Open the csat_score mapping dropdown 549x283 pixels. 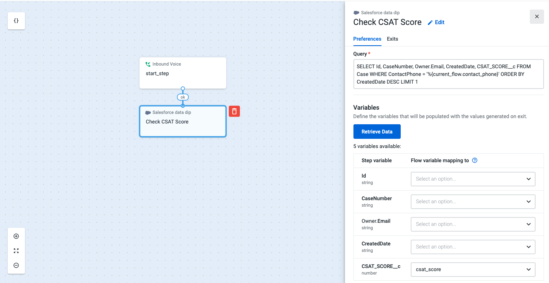[x=473, y=269]
